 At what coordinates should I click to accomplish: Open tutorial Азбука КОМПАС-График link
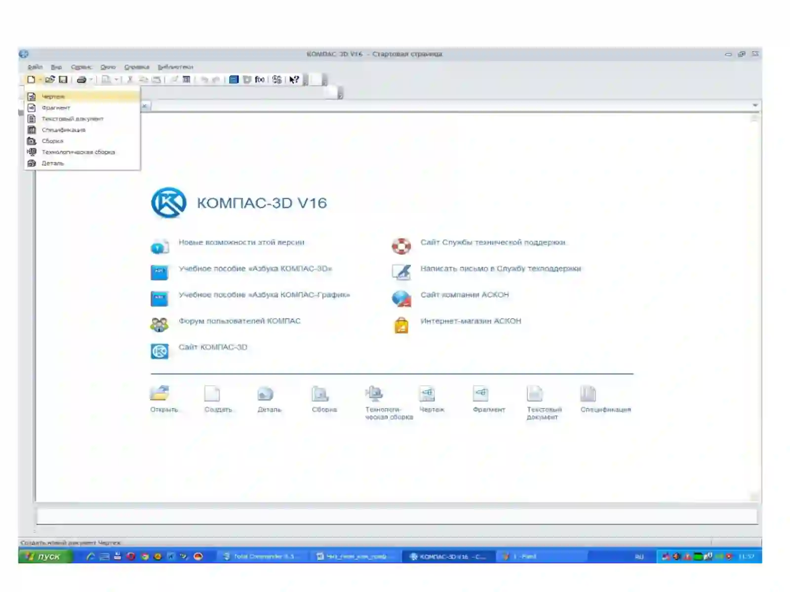click(264, 295)
